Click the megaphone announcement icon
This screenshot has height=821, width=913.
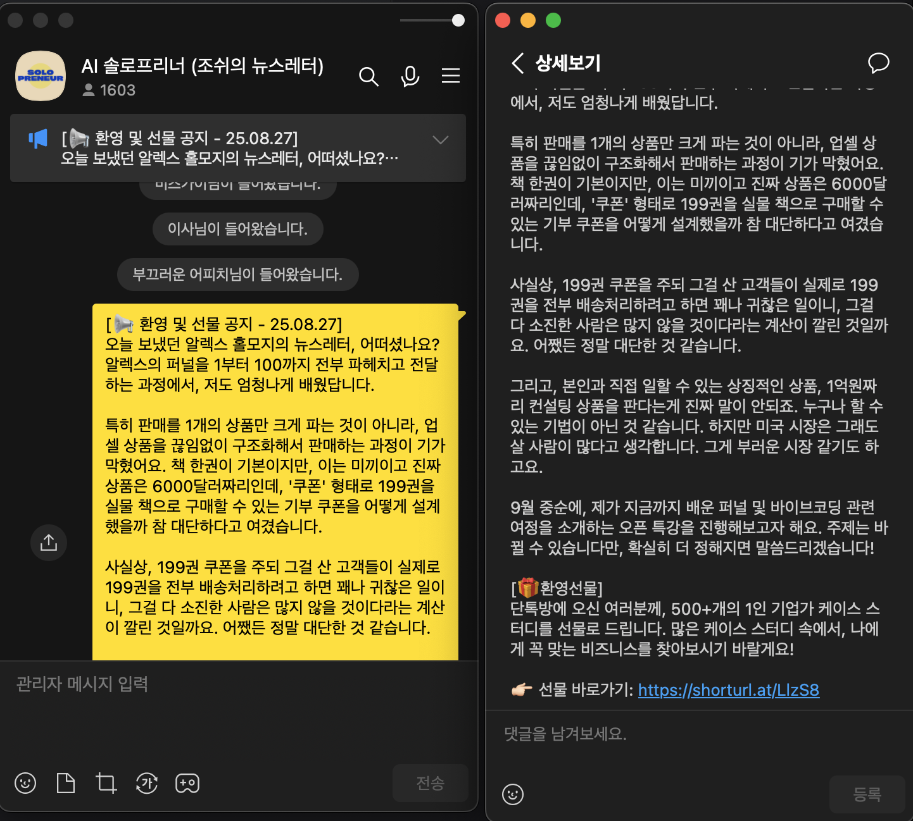coord(38,139)
